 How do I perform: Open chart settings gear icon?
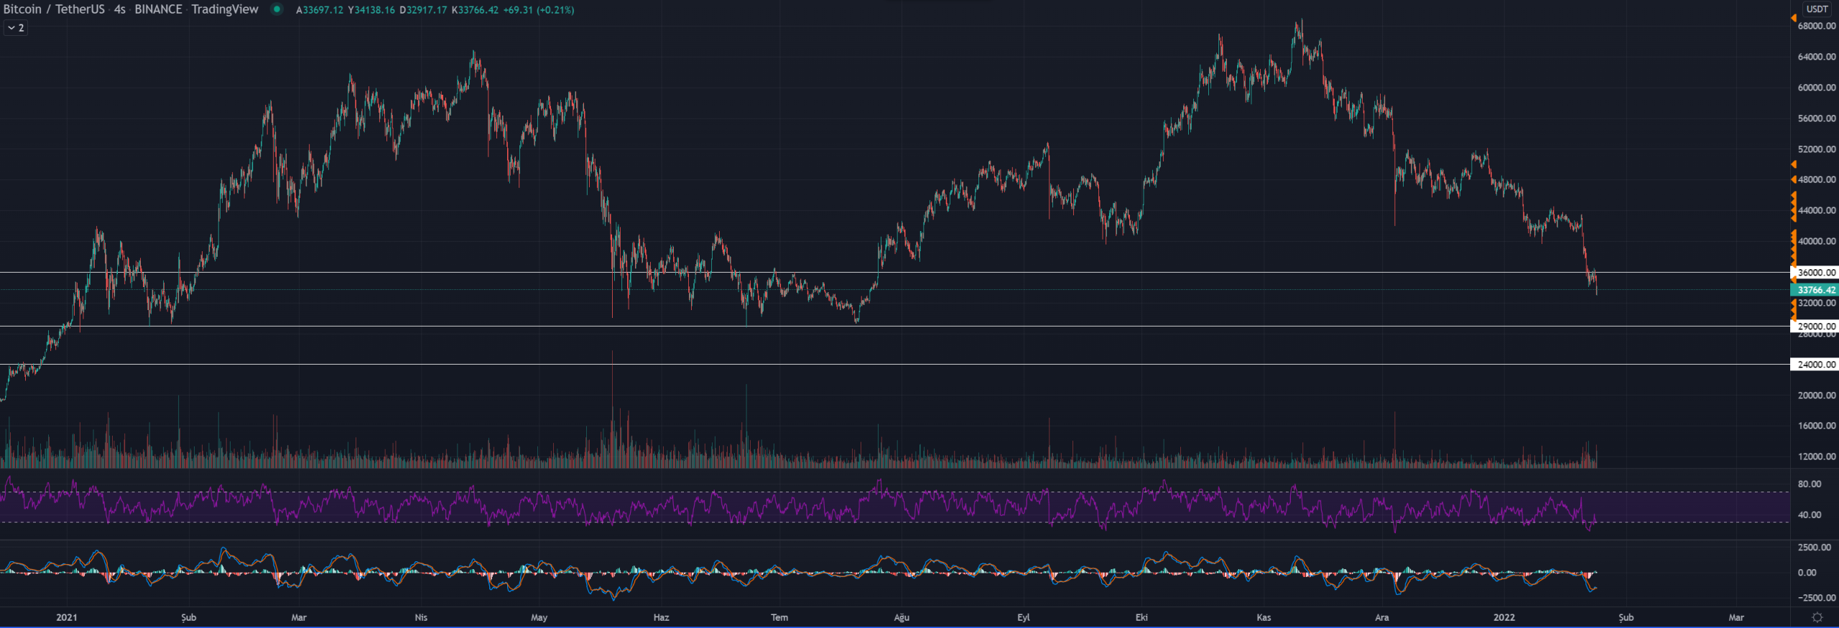point(1817,617)
